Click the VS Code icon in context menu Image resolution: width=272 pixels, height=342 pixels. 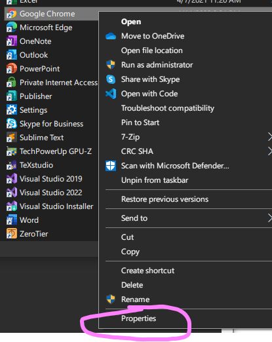(111, 94)
